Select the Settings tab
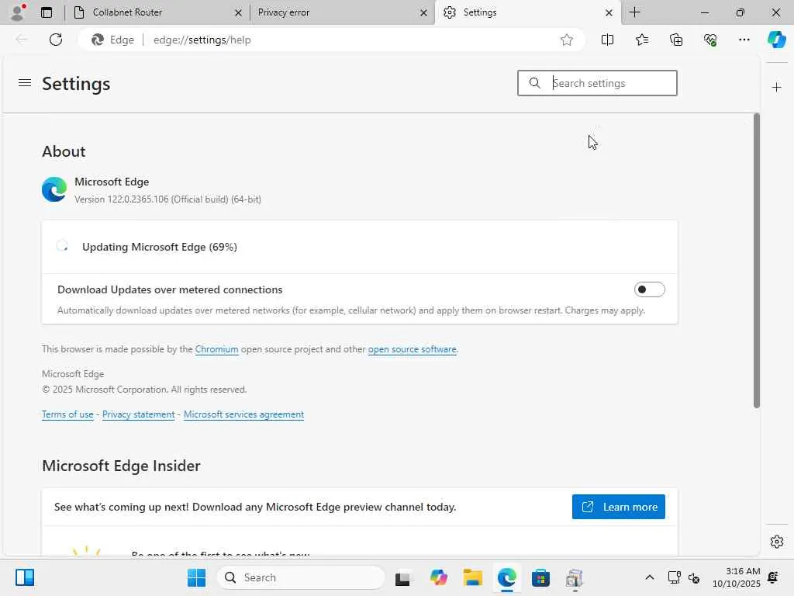The image size is (794, 596). click(x=526, y=12)
